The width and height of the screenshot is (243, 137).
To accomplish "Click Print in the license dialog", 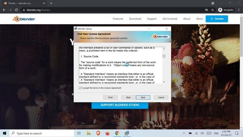I will click(110, 97).
